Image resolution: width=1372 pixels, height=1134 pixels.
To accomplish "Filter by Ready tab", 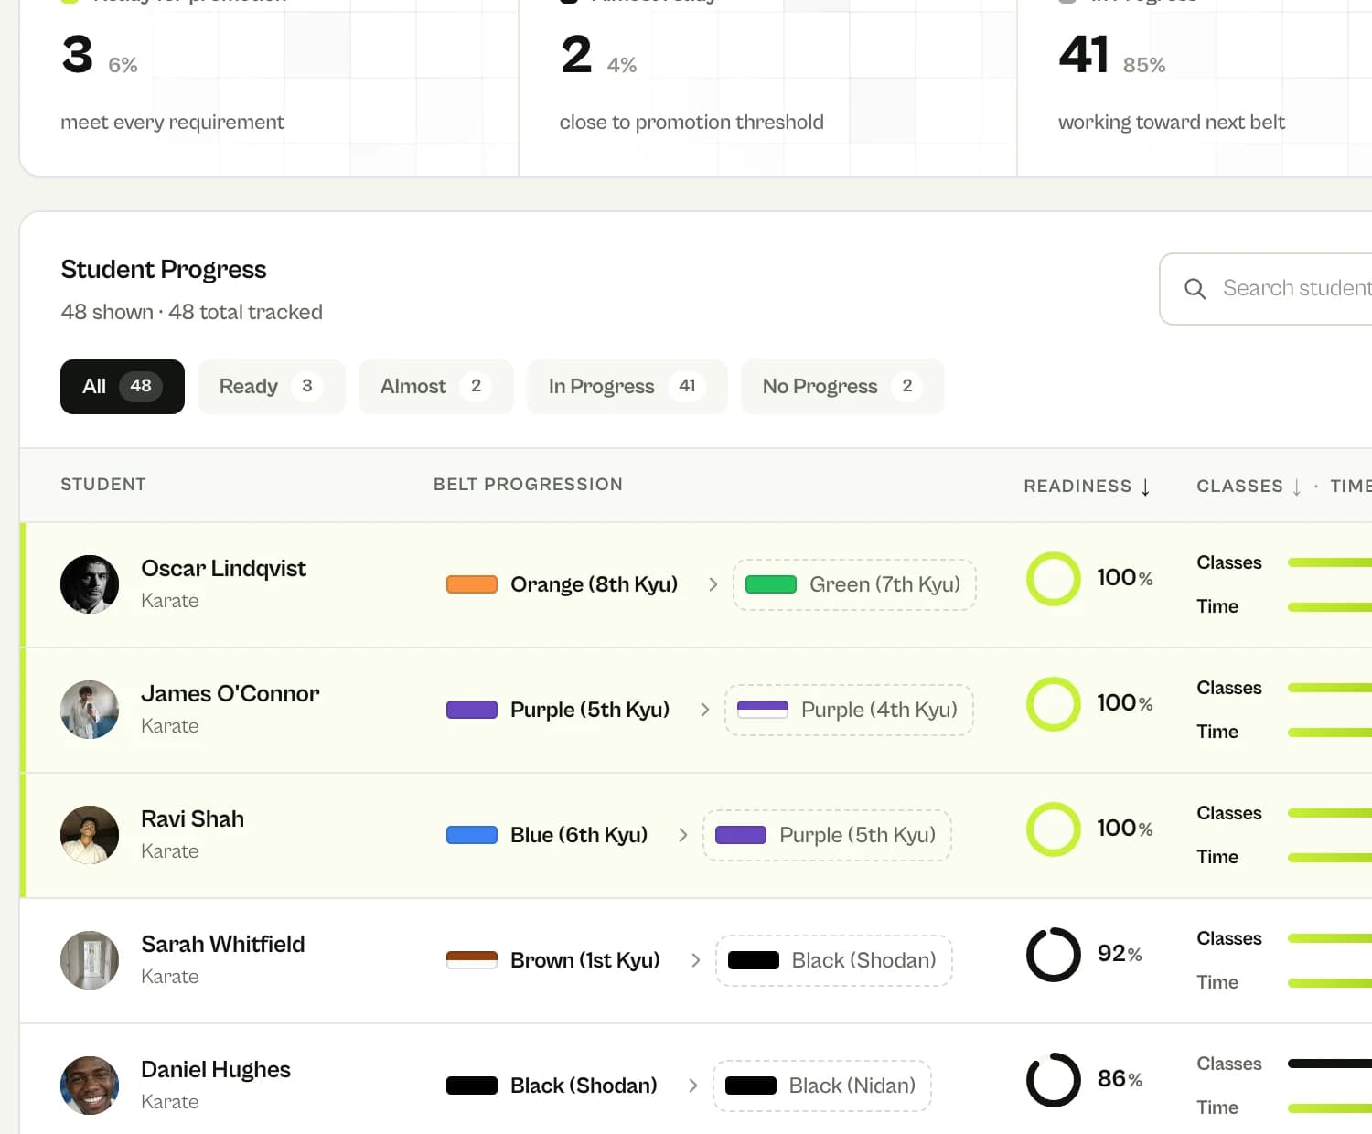I will (272, 387).
